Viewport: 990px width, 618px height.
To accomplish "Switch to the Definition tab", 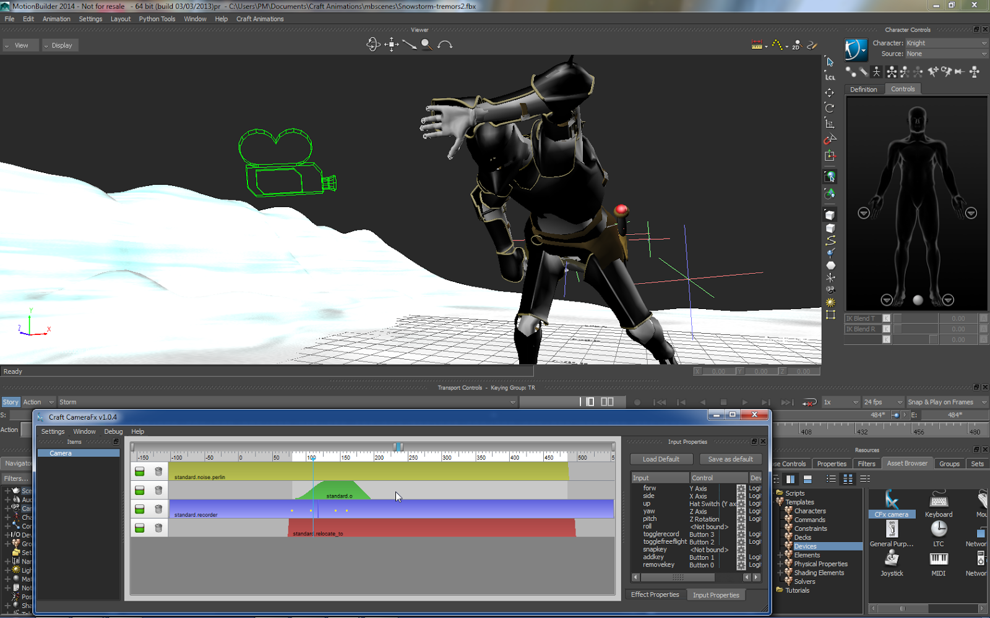I will click(x=863, y=89).
